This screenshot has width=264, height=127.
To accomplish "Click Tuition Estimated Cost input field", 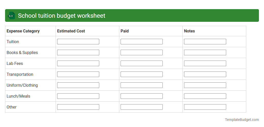I will coord(78,42).
